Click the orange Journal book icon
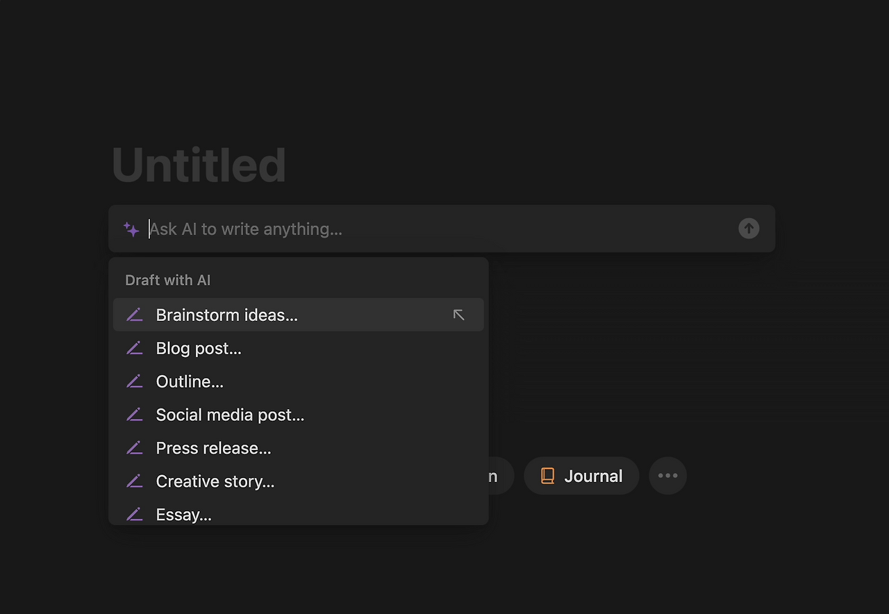Screen dimensions: 889x614 pyautogui.click(x=547, y=476)
